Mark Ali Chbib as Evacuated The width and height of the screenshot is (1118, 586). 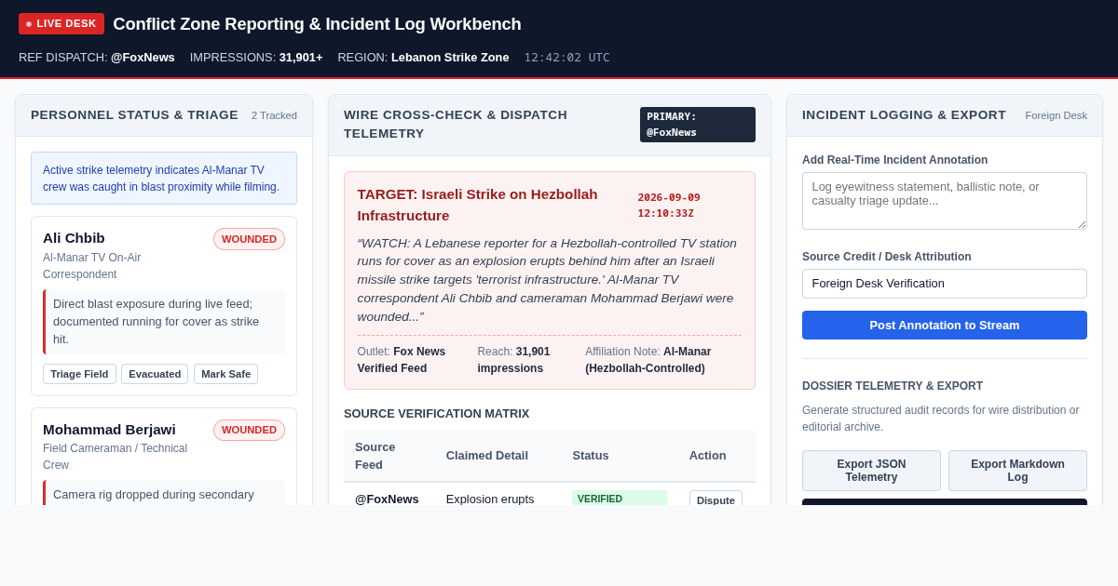pos(155,374)
